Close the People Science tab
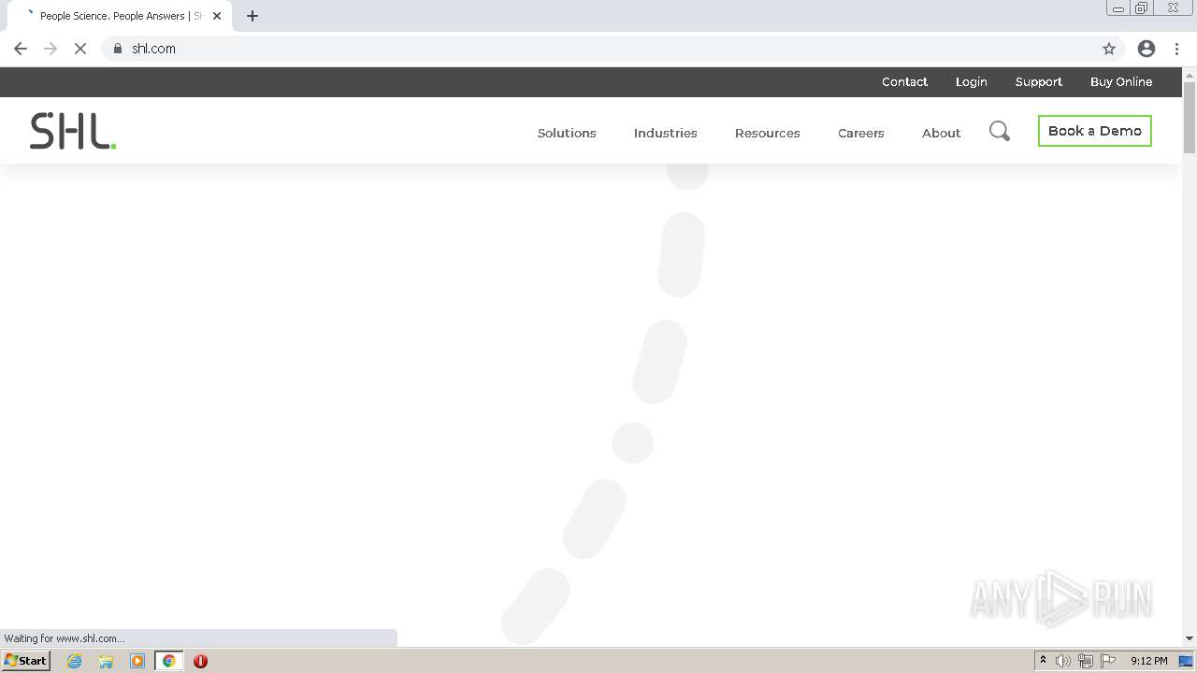1197x673 pixels. pos(217,16)
